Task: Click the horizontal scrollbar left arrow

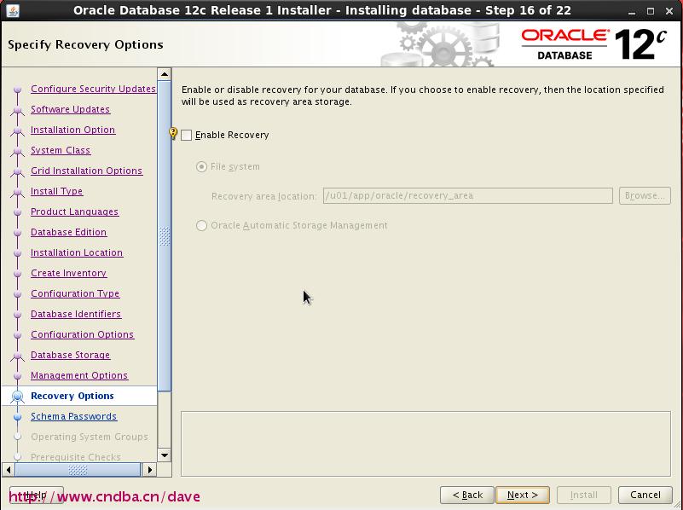Action: pos(9,470)
